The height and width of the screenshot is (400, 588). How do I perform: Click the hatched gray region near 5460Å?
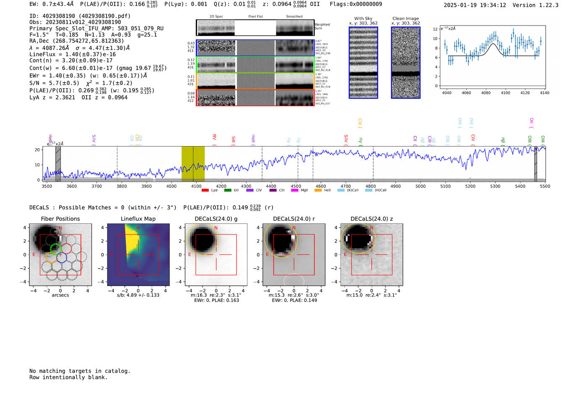[x=535, y=164]
